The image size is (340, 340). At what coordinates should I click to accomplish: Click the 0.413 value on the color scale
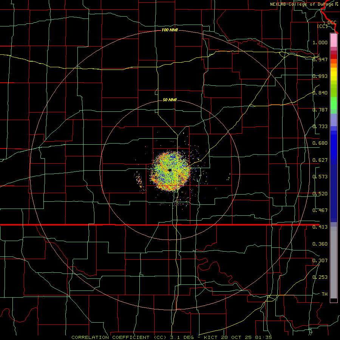pos(320,227)
